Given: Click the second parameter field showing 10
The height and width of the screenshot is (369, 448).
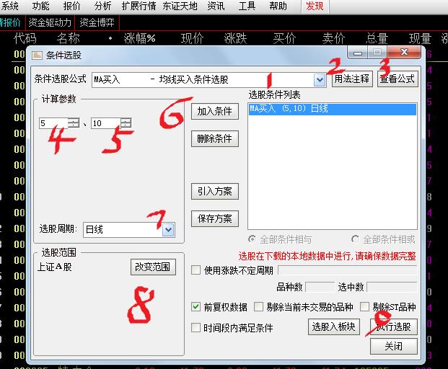Looking at the screenshot, I should click(x=106, y=123).
